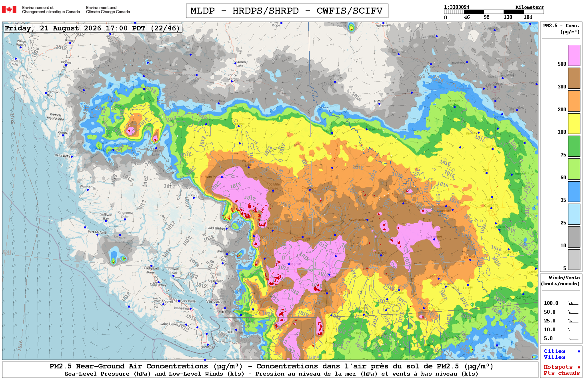Click the Hunts Inlet label on map

tap(15, 63)
